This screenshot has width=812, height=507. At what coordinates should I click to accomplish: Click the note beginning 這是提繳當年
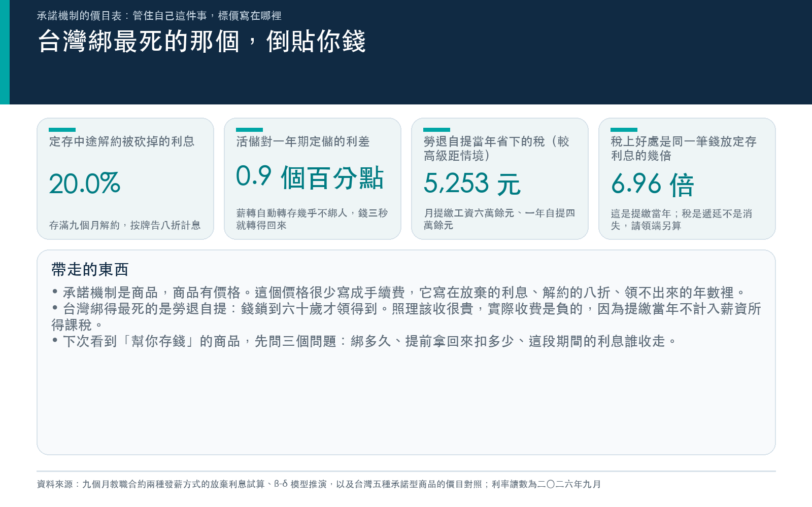(x=682, y=220)
